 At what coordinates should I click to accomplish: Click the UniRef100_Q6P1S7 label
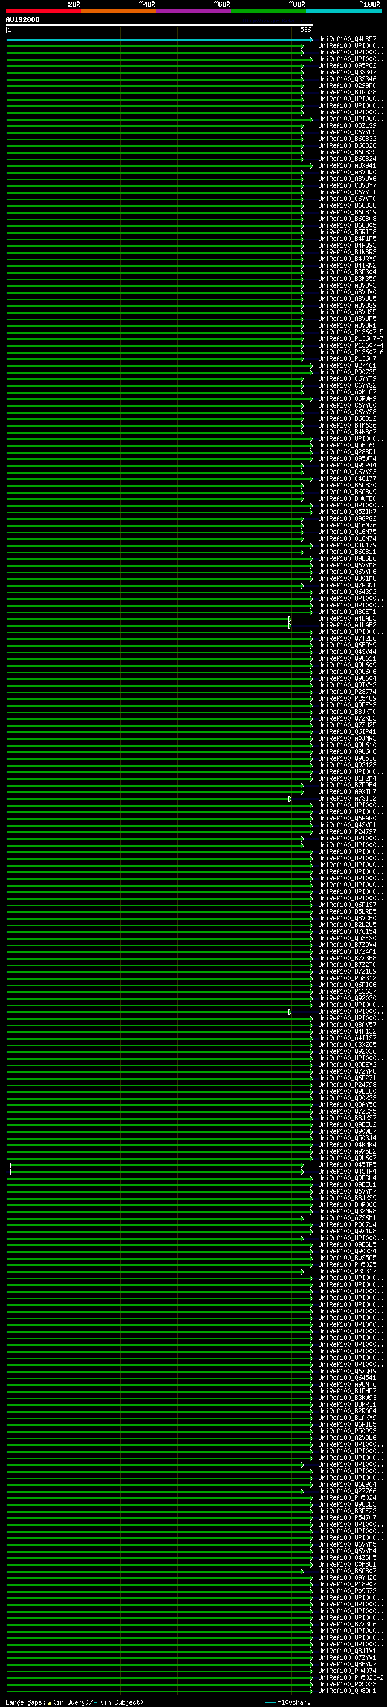[346, 905]
